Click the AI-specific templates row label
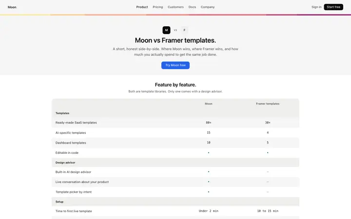This screenshot has height=219, width=351. [71, 133]
